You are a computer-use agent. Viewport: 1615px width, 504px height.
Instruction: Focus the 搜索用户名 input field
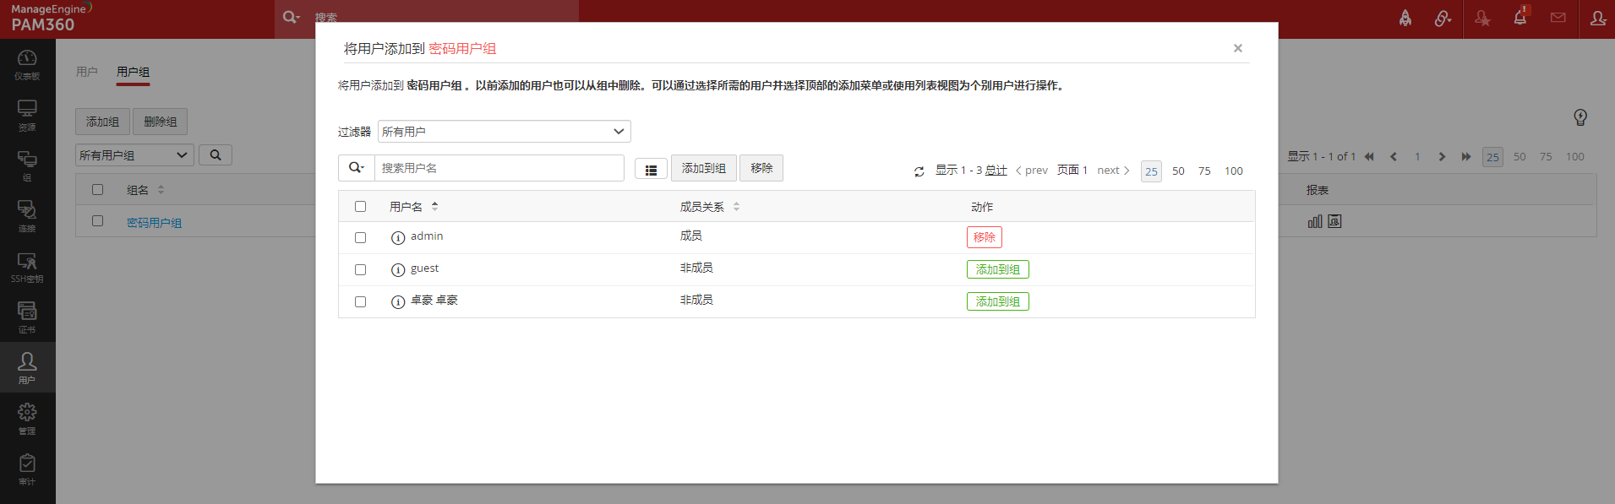point(499,168)
